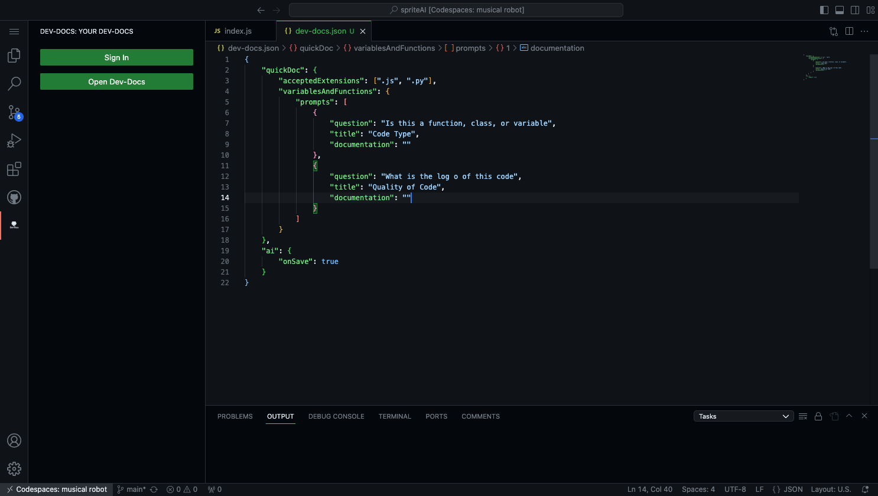Toggle output auto-scroll lock

pyautogui.click(x=818, y=416)
